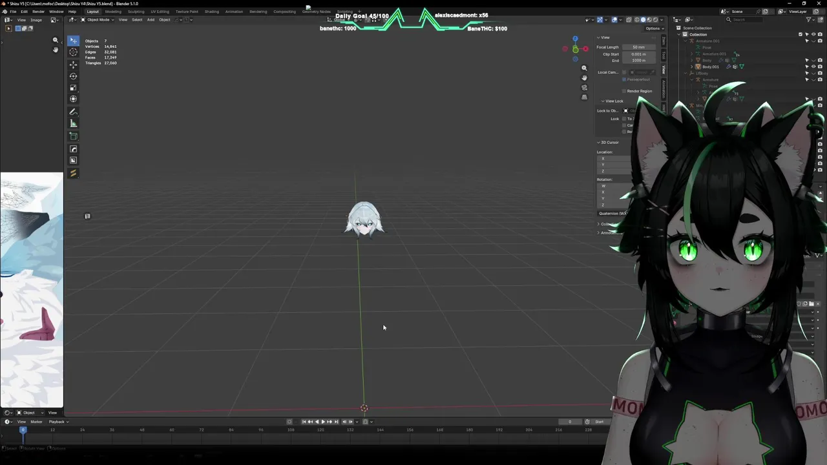Open the Edit menu
Viewport: 827px width, 465px height.
24,12
